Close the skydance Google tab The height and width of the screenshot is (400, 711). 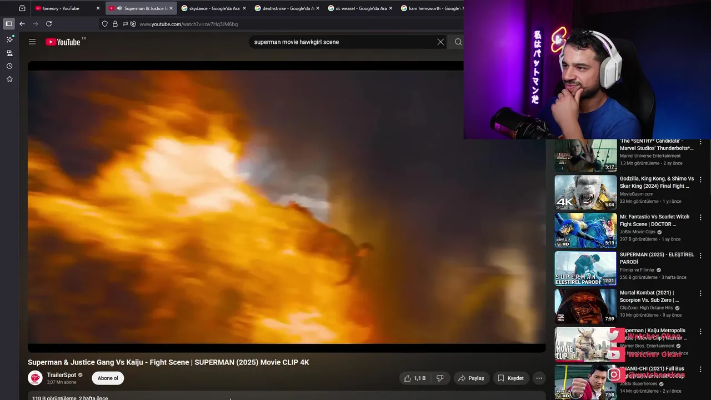[x=244, y=8]
